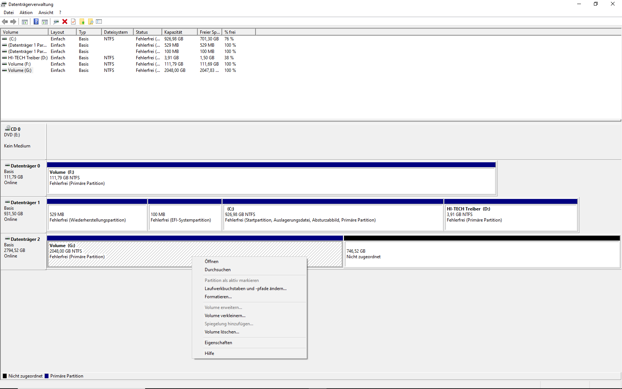Sort by the Layout column header

(x=62, y=32)
